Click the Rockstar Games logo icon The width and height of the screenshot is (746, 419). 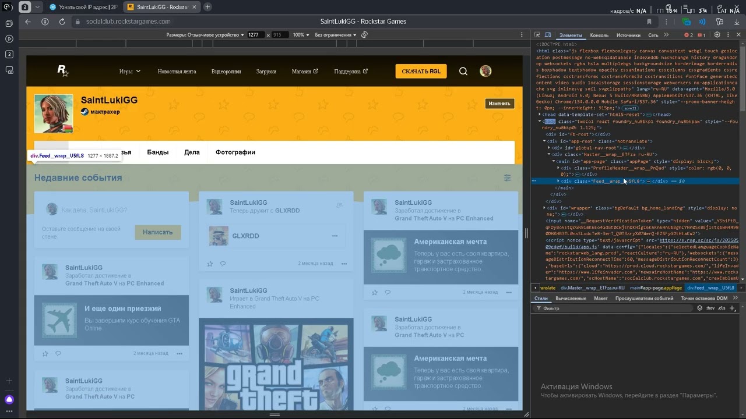(63, 71)
